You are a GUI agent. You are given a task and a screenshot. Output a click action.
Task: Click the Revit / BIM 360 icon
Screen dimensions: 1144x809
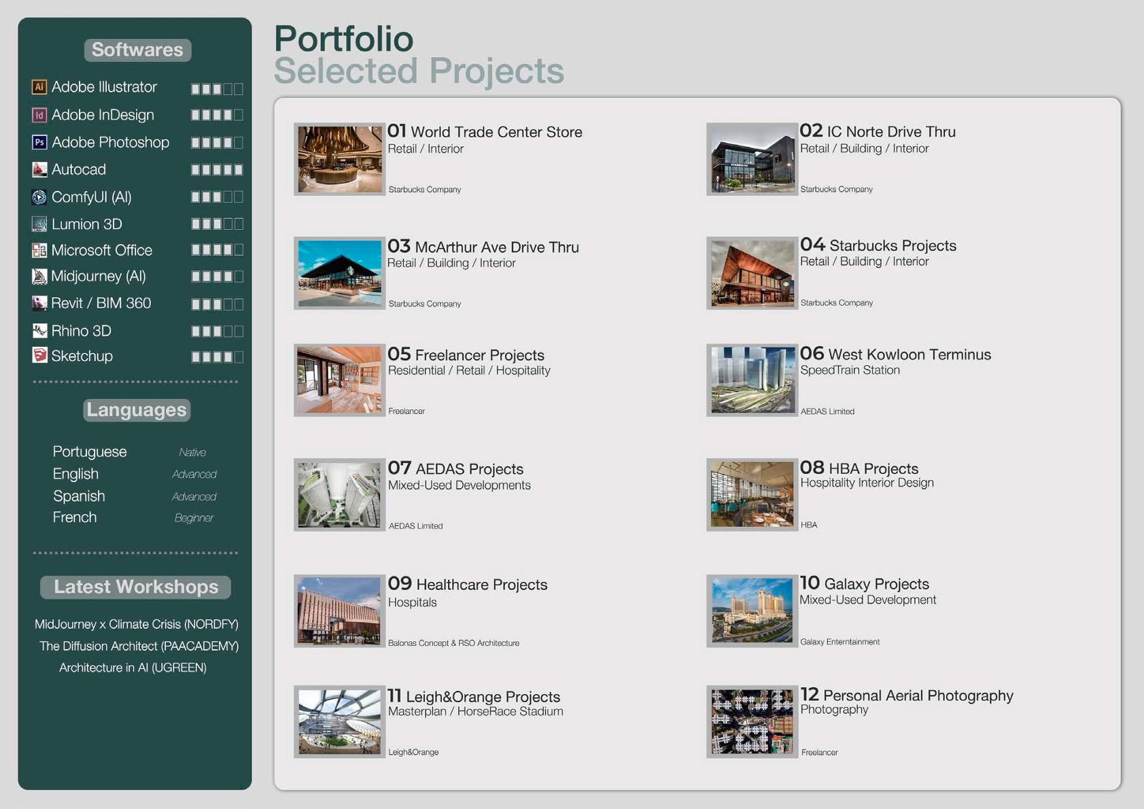(39, 303)
